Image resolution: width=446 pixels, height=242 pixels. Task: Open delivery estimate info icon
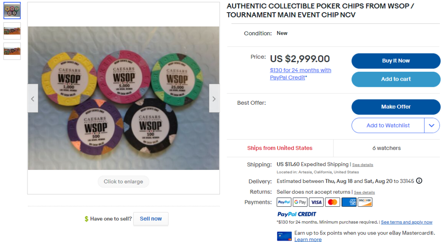(x=419, y=181)
